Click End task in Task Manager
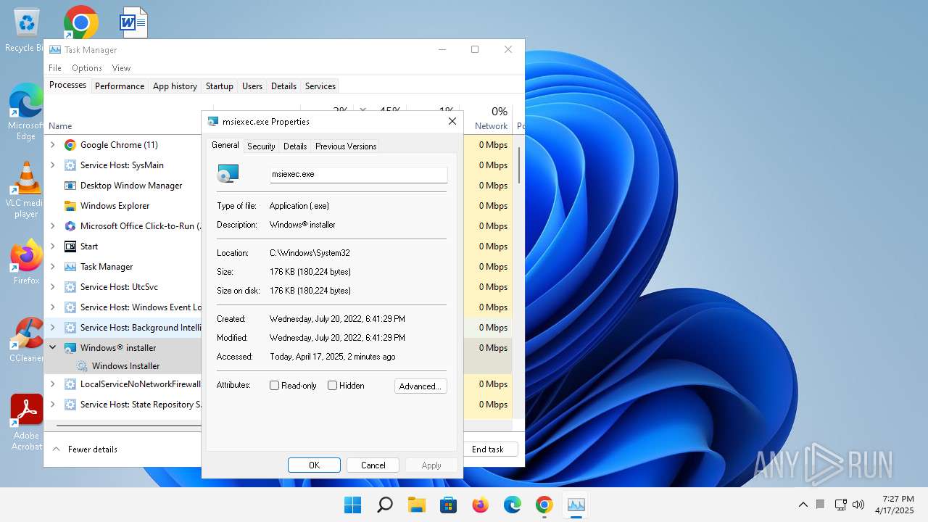The width and height of the screenshot is (928, 522). 488,449
